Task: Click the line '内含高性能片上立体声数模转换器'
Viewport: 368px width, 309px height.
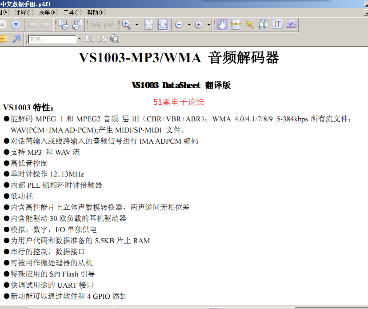Action: 100,207
